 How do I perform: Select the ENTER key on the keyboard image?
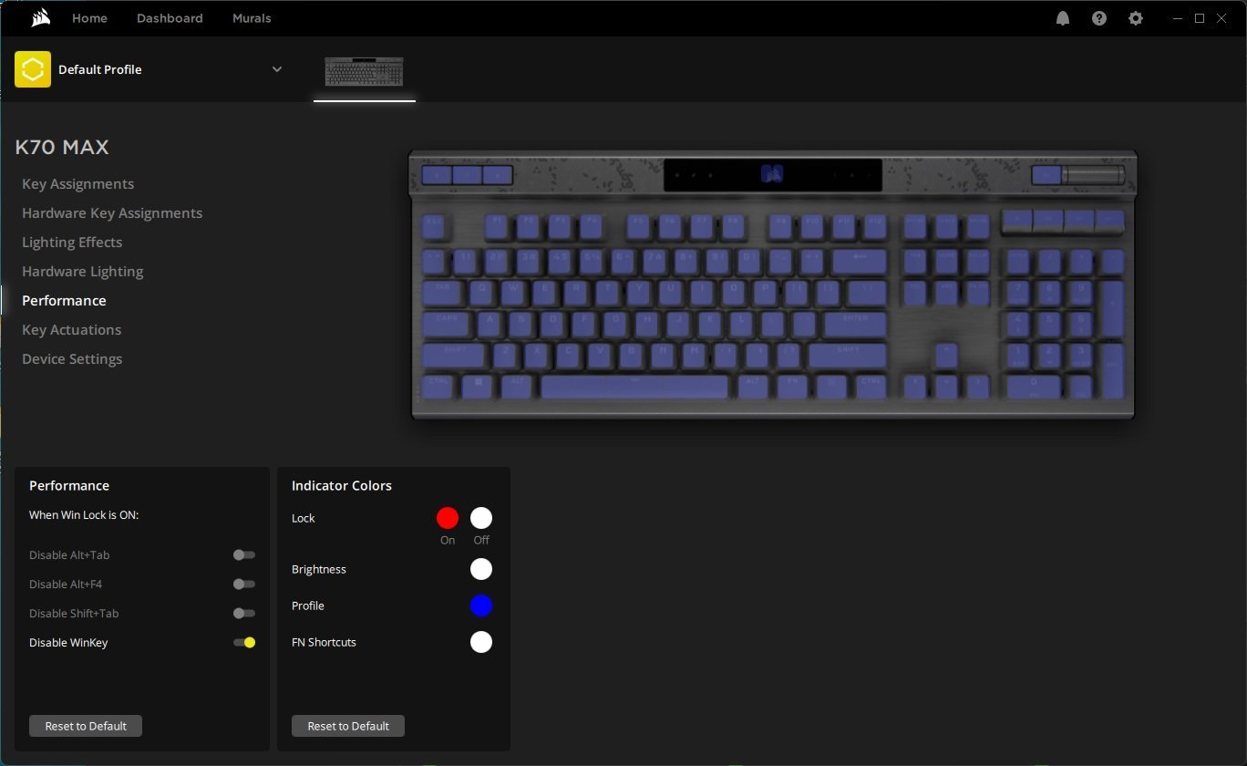[x=855, y=324]
